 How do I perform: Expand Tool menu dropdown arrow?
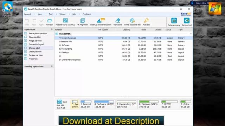coord(56,14)
